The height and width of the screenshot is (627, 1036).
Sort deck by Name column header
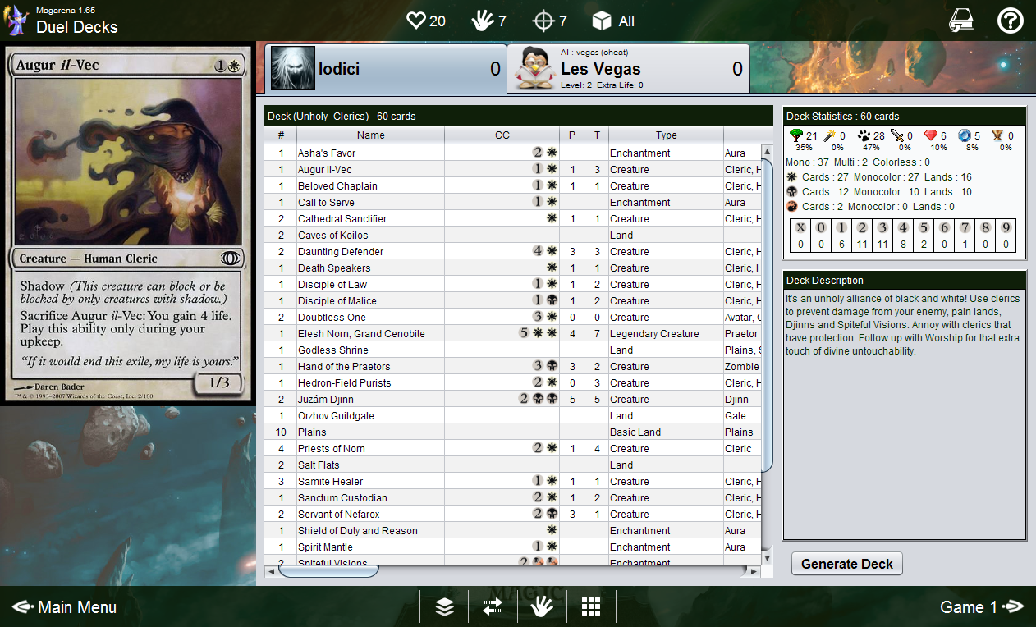[x=371, y=135]
